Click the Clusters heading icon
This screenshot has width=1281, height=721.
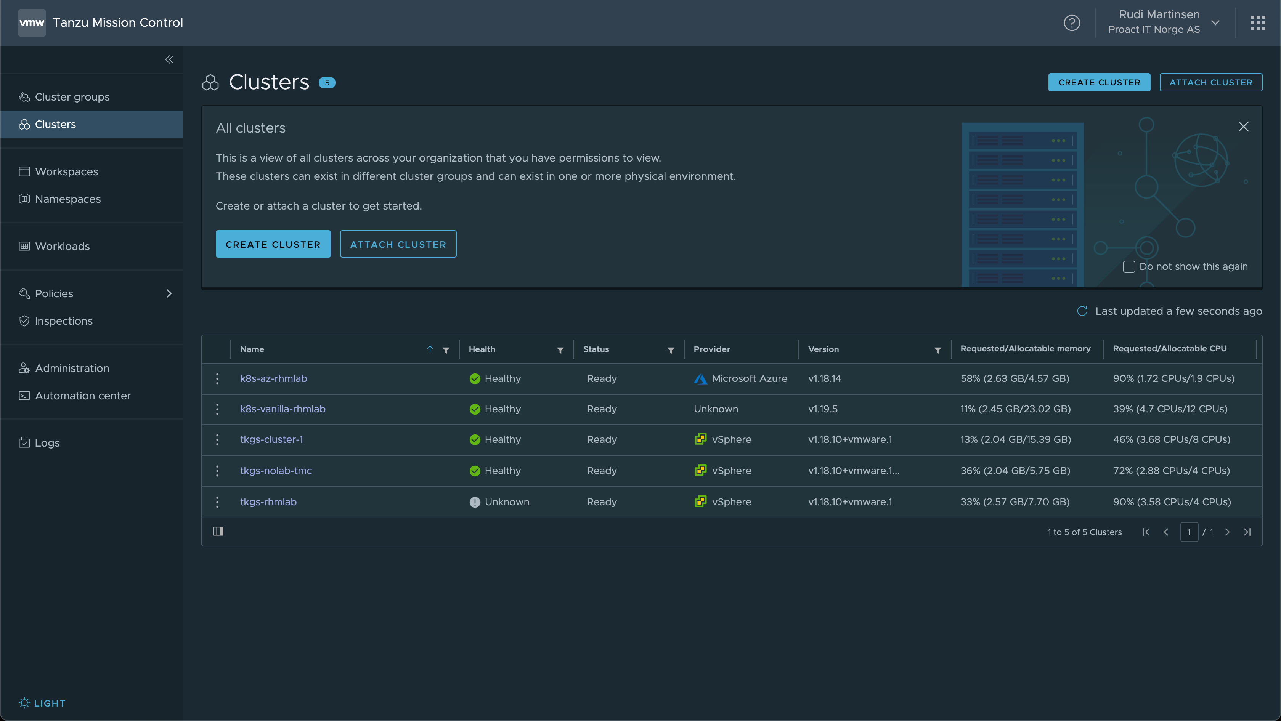tap(210, 82)
